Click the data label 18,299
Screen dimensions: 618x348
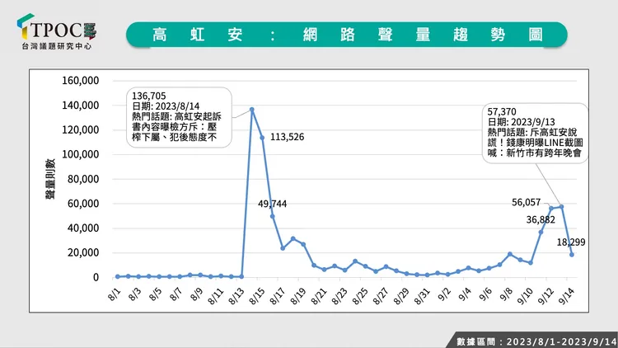click(571, 242)
